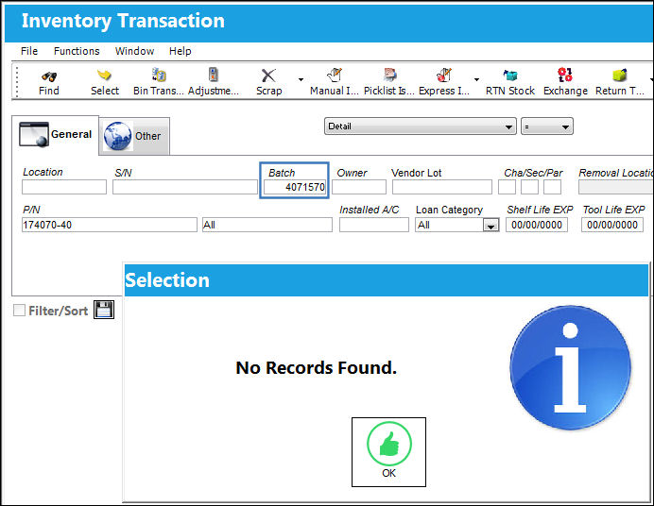Click the Location input field
The image size is (654, 506).
(x=64, y=187)
